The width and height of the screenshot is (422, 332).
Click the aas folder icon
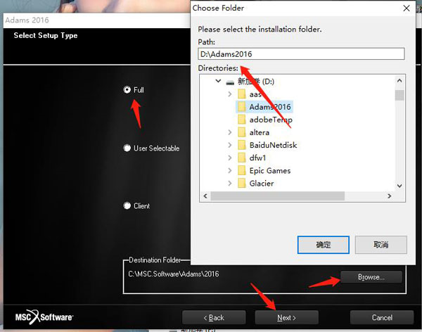click(x=242, y=94)
